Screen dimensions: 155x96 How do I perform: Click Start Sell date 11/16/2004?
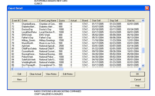tap(98, 40)
